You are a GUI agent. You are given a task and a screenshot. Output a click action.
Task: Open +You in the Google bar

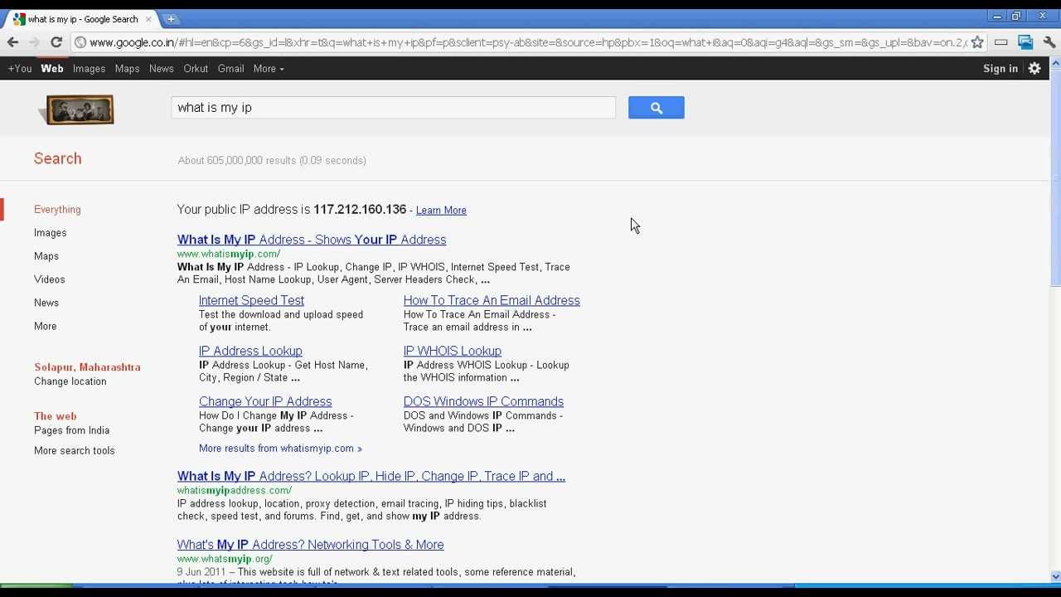(x=20, y=69)
